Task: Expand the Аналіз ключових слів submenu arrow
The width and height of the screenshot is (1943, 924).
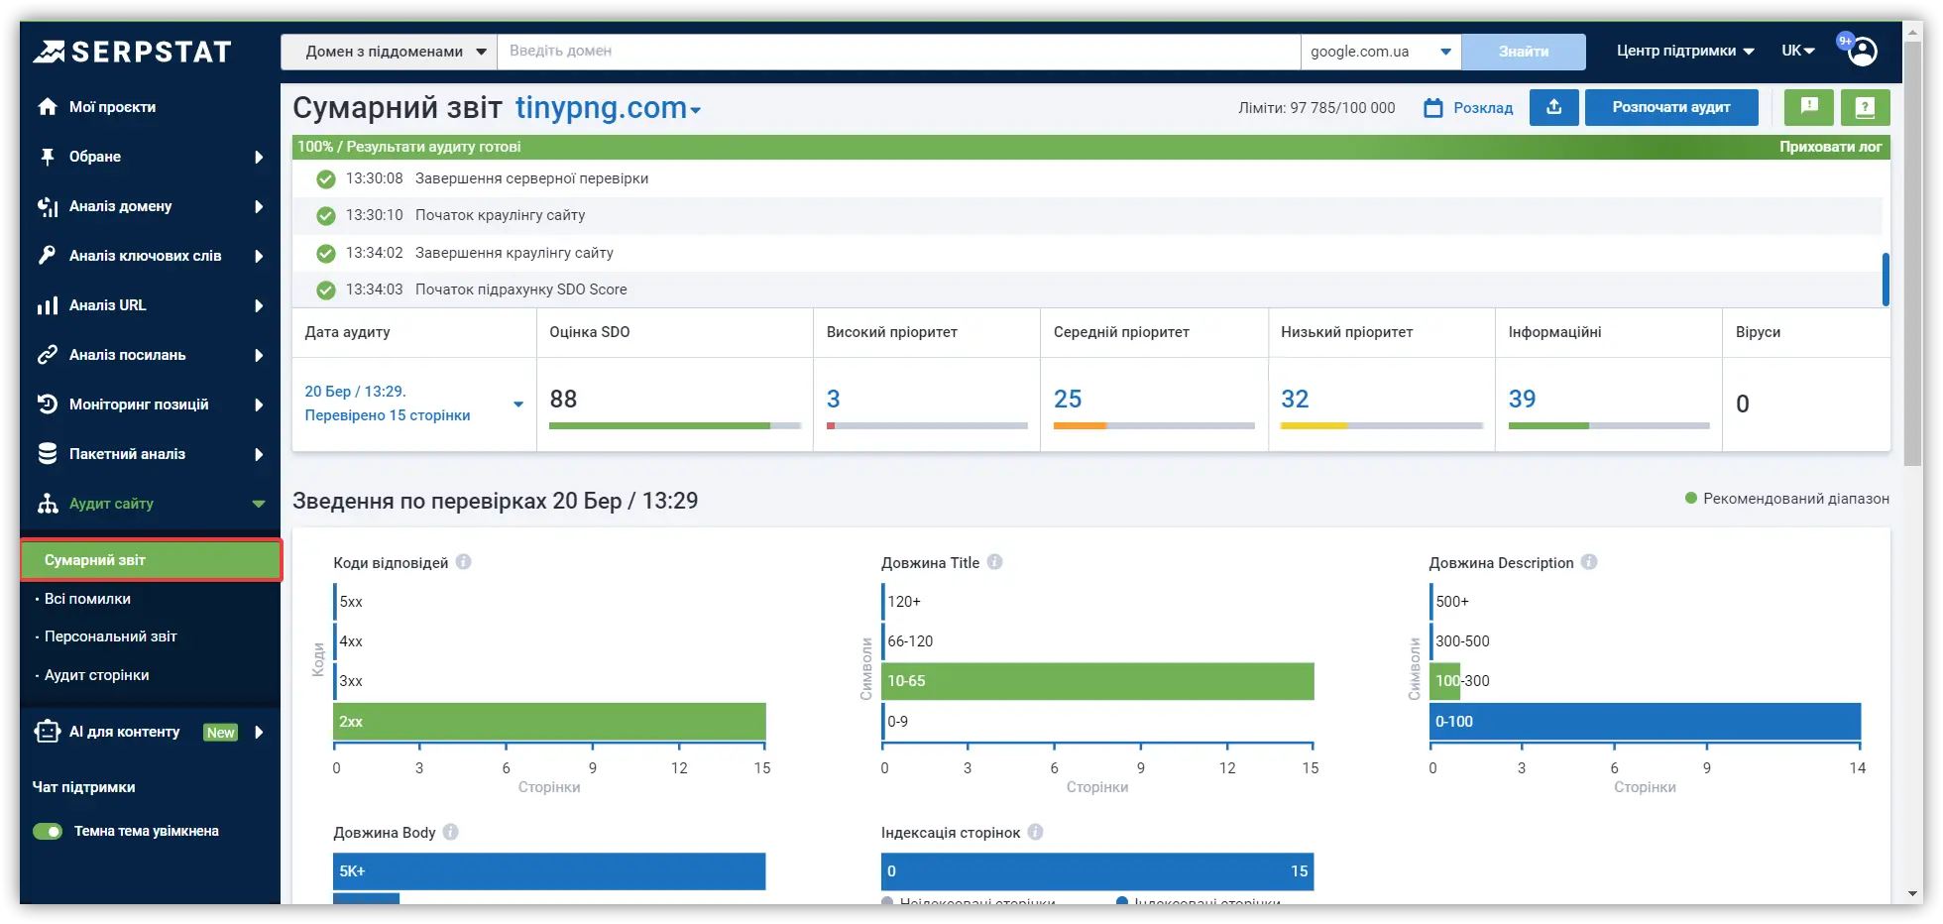Action: [x=259, y=256]
